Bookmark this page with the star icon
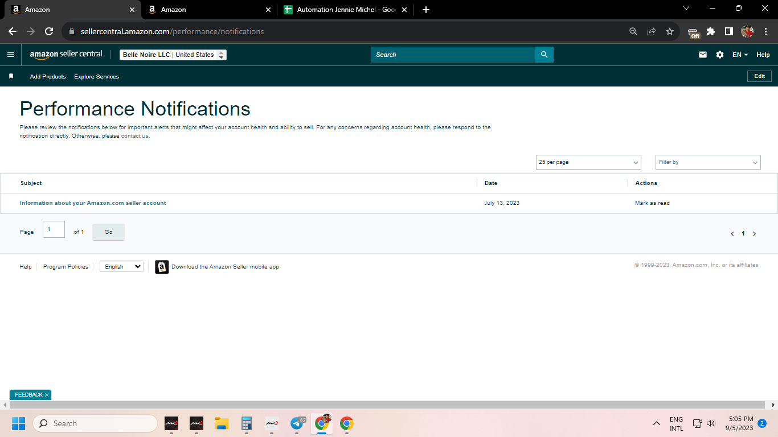The image size is (778, 437). click(670, 31)
